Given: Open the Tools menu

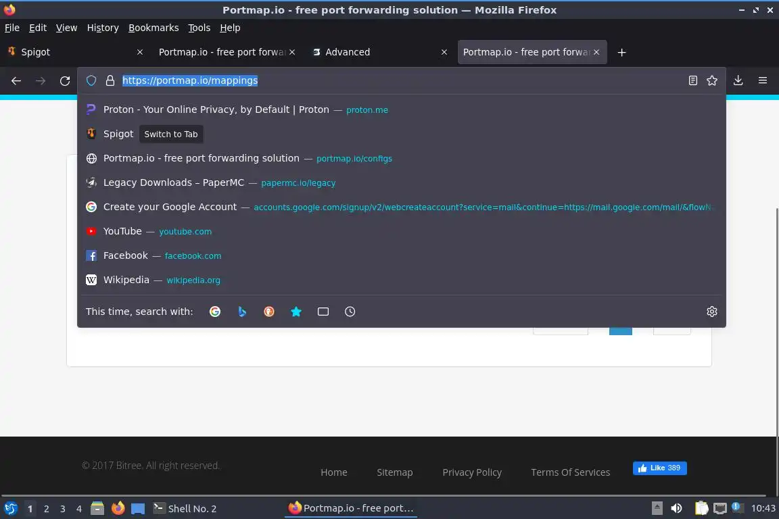Looking at the screenshot, I should click(x=199, y=28).
